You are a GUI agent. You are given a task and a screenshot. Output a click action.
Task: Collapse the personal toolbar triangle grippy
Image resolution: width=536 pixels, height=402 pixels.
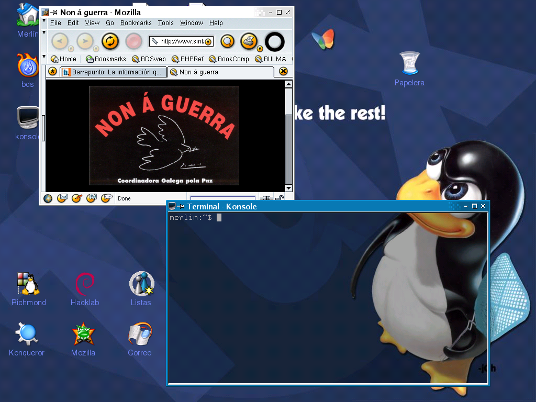[44, 57]
